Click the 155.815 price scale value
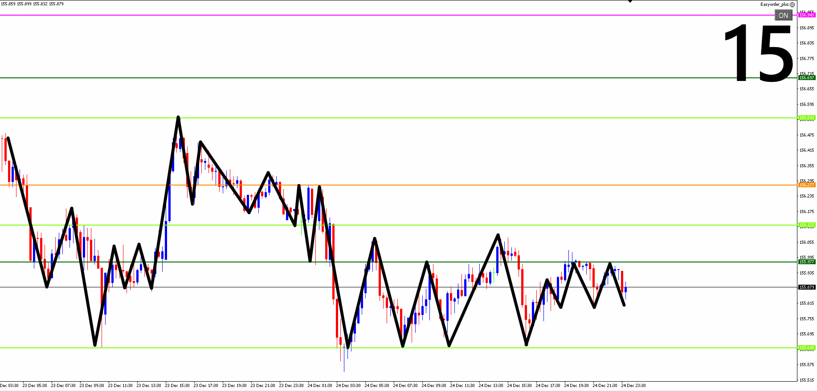Viewport: 817px width, 391px height. (x=807, y=303)
